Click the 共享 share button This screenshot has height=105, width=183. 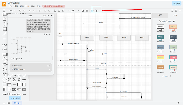(177, 3)
